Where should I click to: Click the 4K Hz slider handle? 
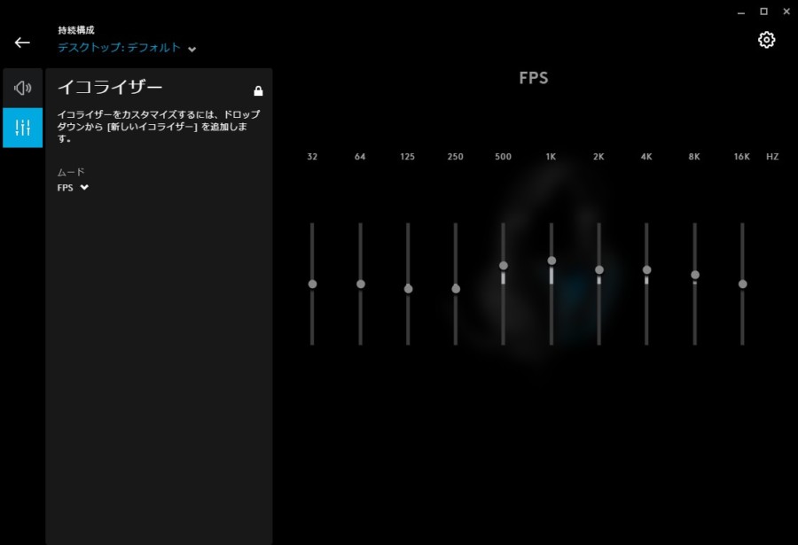(x=647, y=269)
